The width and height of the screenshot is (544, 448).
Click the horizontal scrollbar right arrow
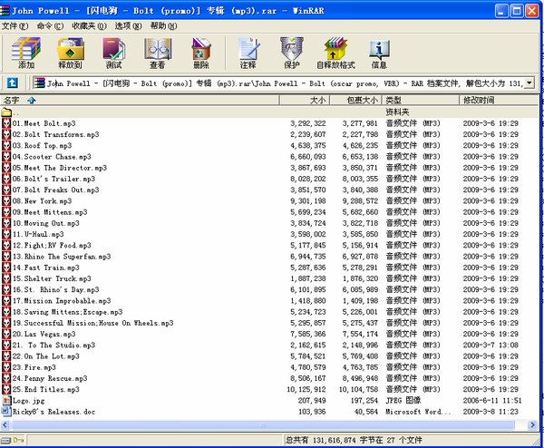tap(532, 424)
